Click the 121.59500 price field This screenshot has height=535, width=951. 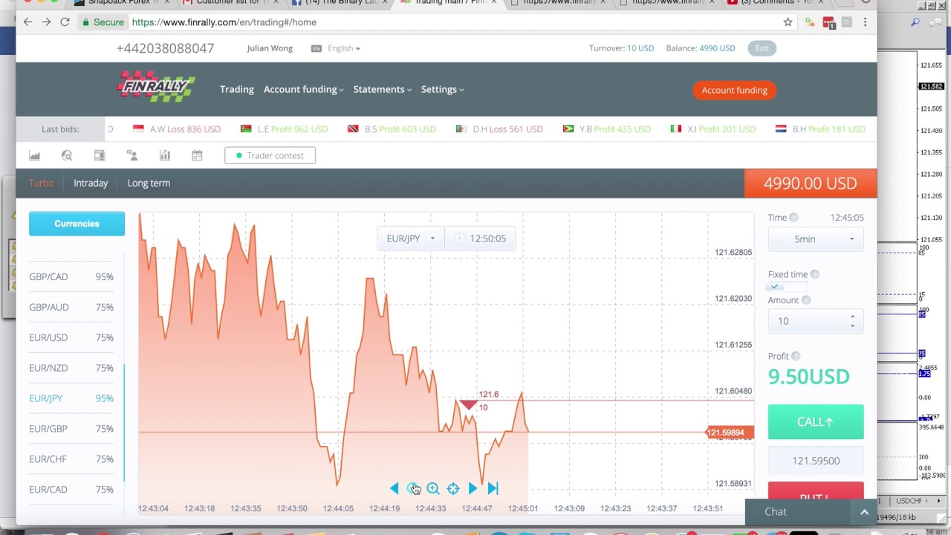click(x=816, y=461)
